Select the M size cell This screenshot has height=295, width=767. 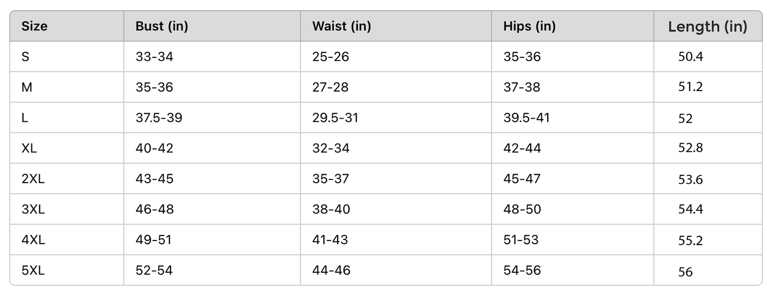(x=27, y=87)
